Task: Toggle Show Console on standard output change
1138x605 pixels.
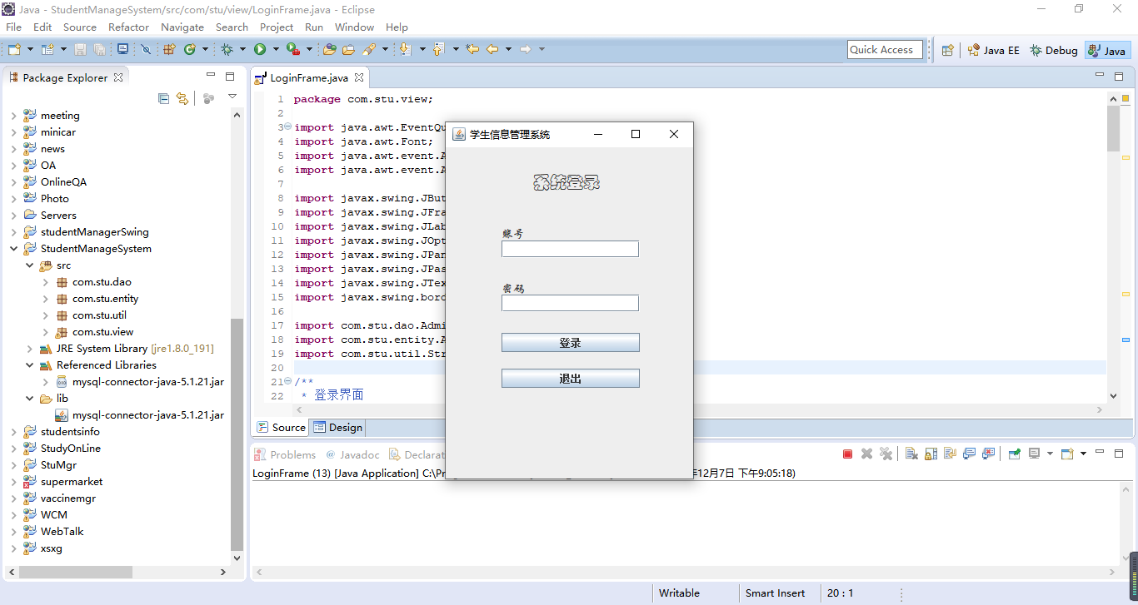Action: click(969, 454)
